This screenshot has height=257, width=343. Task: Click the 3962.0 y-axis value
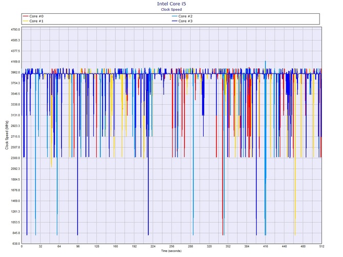click(x=15, y=72)
